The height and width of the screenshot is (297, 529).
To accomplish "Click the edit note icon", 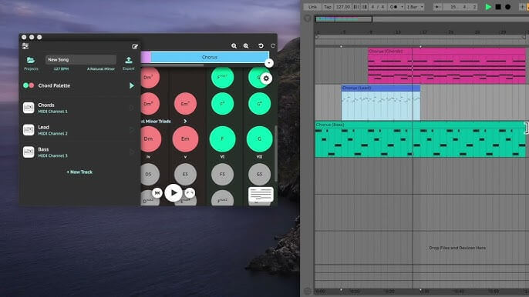I will 135,46.
